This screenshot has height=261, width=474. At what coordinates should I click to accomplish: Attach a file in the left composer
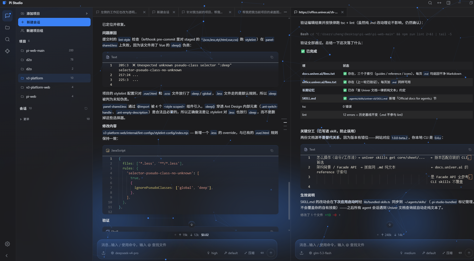click(x=103, y=253)
